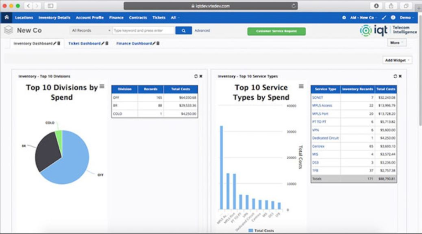This screenshot has width=422, height=234.
Task: Close the Top 10 Service Types widget
Action: [400, 76]
